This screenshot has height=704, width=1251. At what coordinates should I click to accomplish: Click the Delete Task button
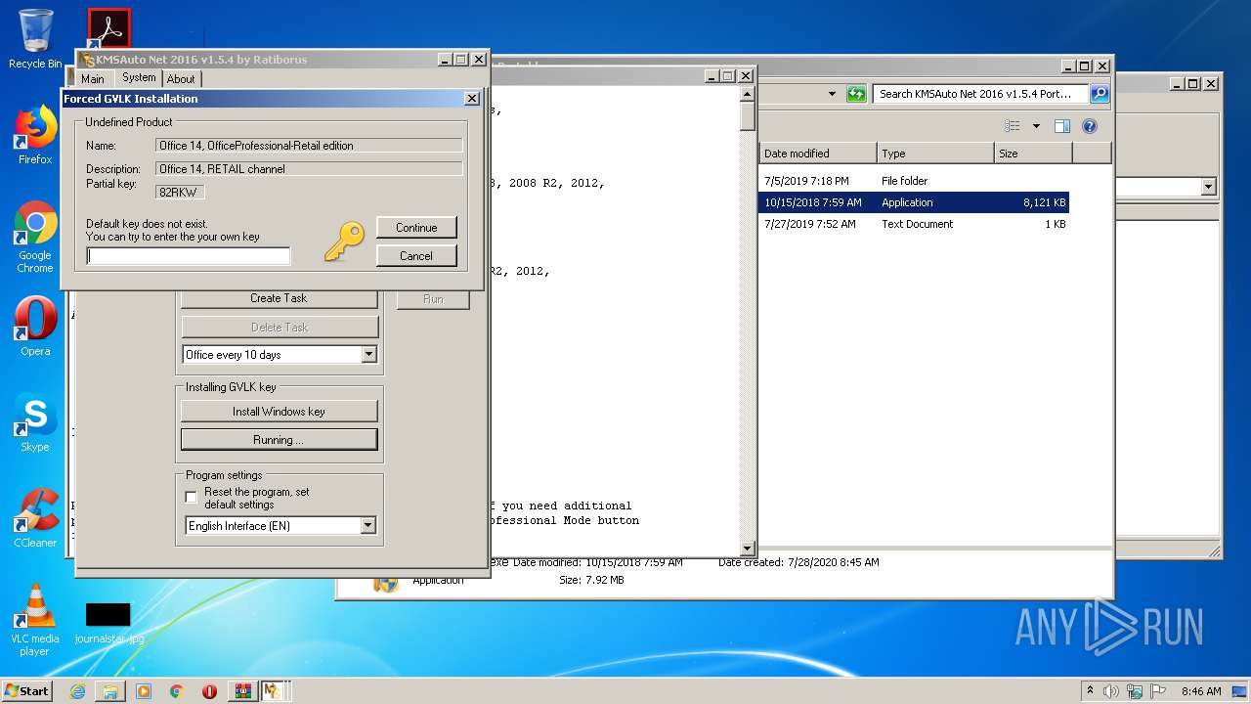[280, 328]
